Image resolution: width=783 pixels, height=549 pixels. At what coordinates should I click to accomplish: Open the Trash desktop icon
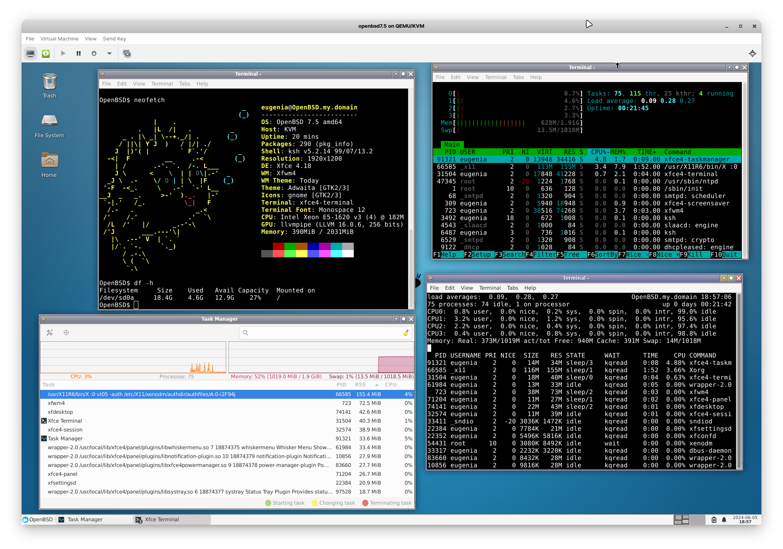(49, 86)
